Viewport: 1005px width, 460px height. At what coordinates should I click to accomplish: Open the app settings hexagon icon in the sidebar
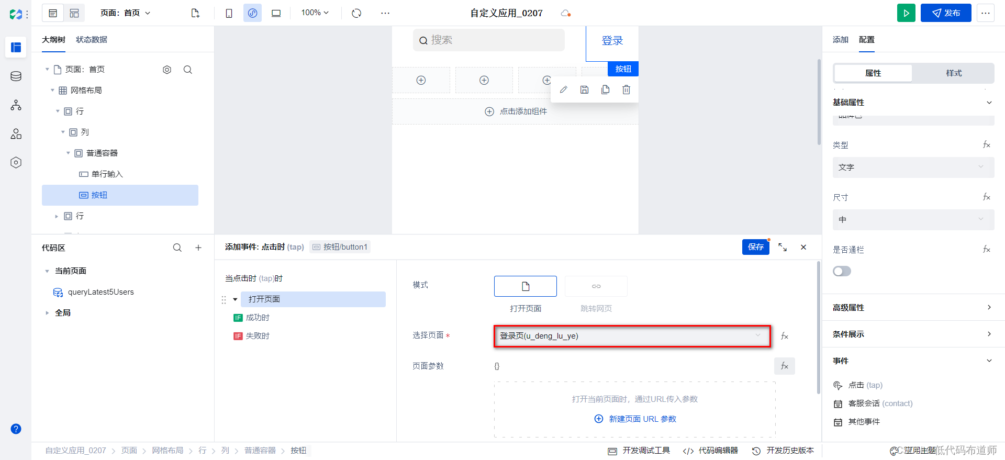pos(16,163)
